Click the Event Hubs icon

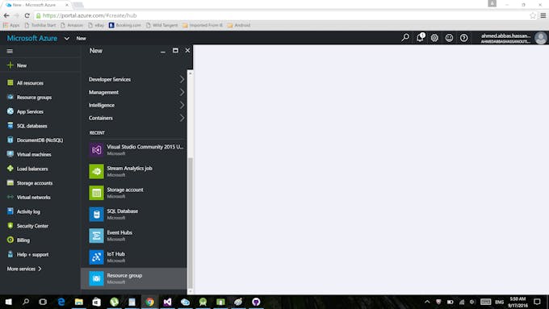pos(96,236)
